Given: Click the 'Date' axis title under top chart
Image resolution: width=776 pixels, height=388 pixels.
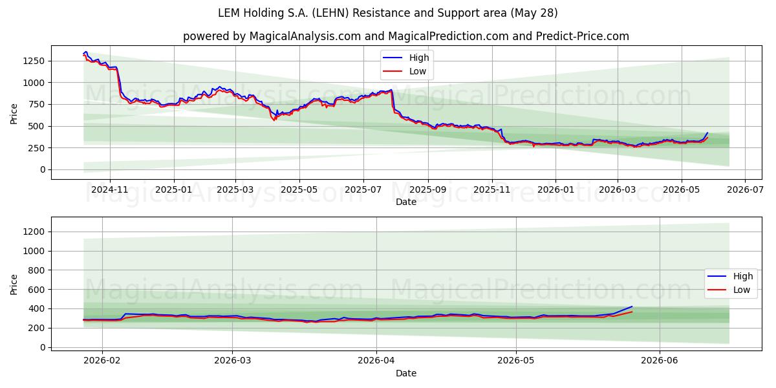Looking at the screenshot, I should click(x=406, y=202).
